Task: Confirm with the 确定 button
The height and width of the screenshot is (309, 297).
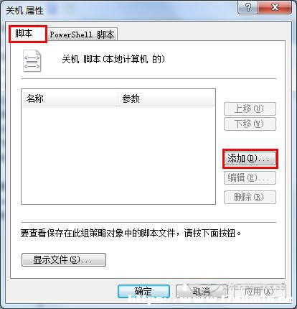Action: 143,291
